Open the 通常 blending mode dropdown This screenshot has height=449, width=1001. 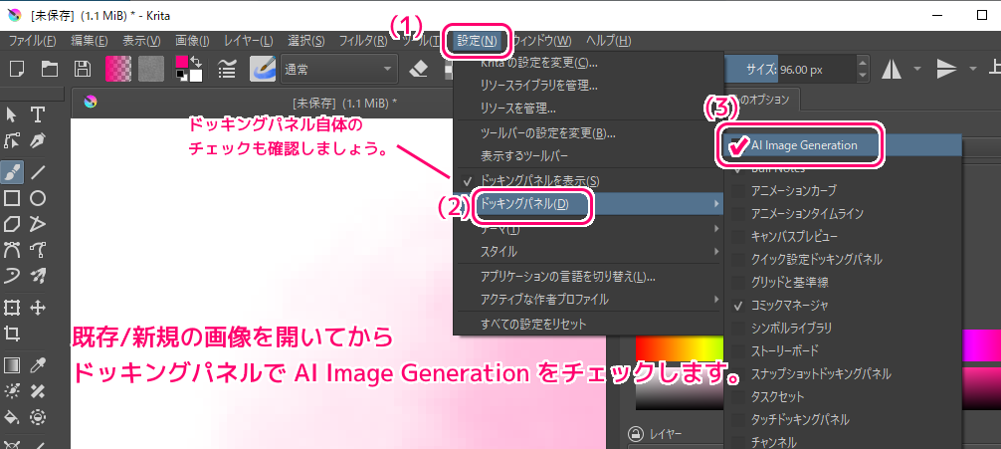(x=339, y=69)
